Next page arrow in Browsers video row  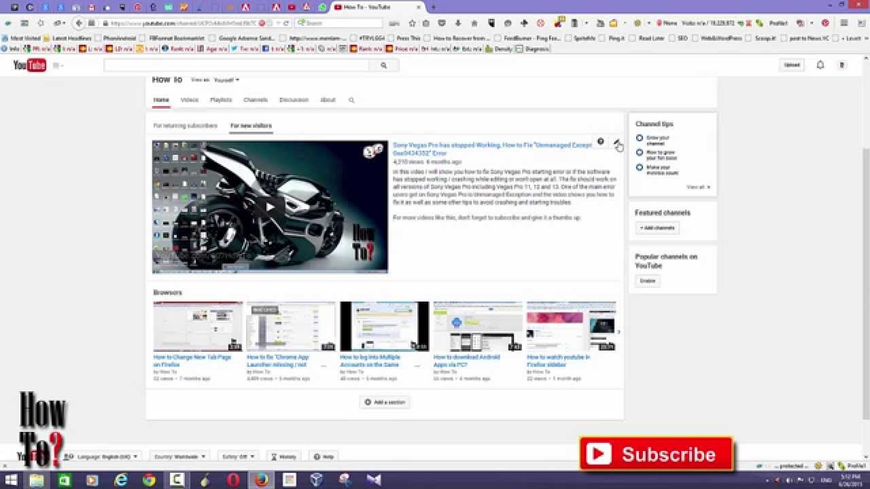click(619, 332)
